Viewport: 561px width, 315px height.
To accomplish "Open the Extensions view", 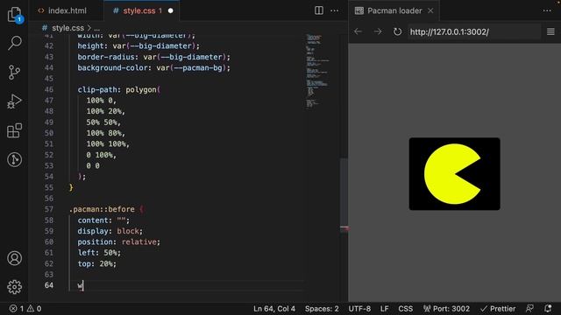I will point(14,130).
